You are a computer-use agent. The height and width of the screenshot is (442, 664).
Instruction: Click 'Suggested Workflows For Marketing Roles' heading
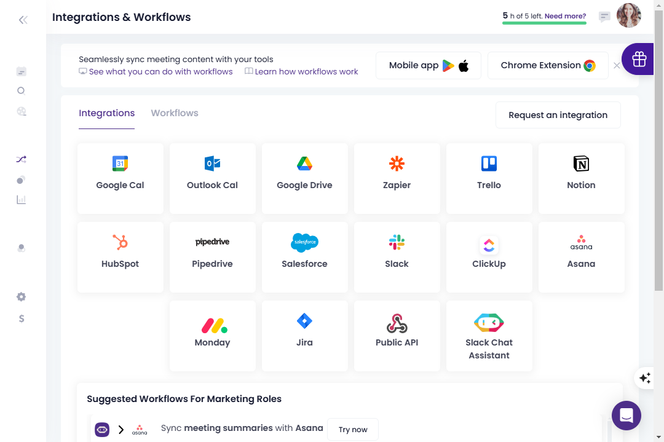click(184, 399)
